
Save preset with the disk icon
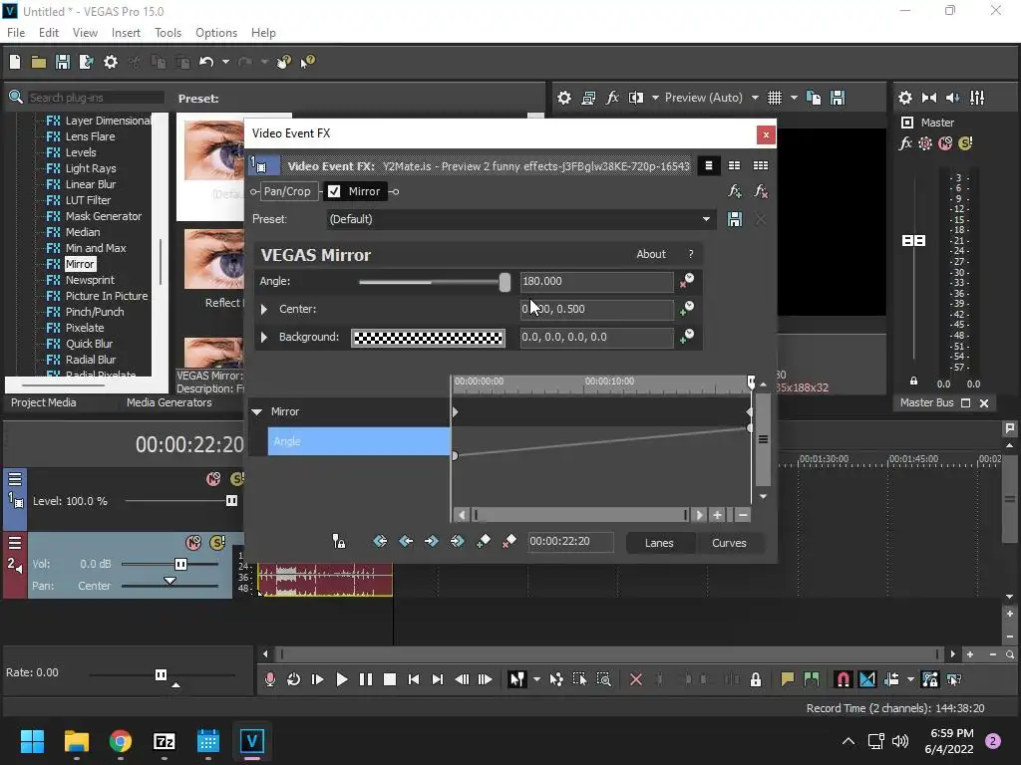735,219
